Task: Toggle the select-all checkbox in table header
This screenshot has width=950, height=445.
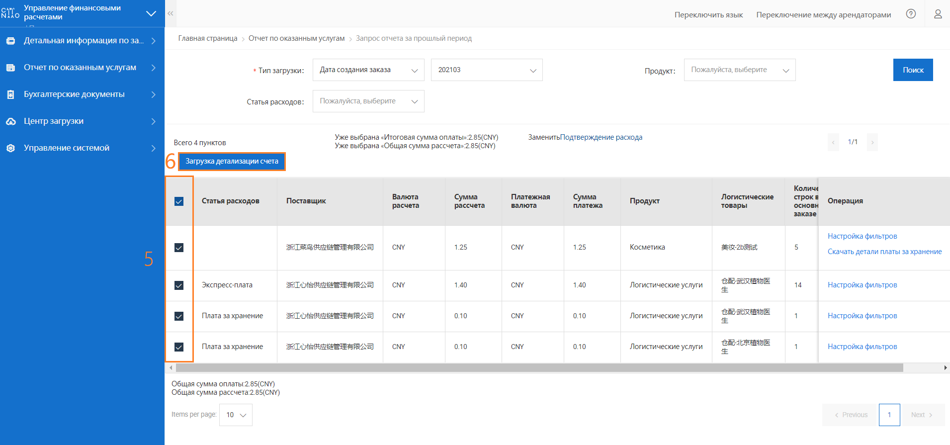Action: (x=179, y=201)
